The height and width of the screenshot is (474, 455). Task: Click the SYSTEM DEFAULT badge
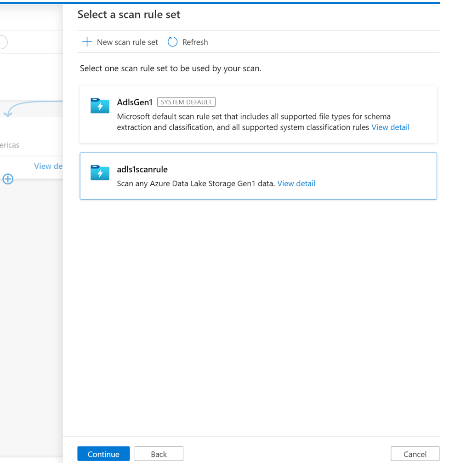click(x=186, y=102)
